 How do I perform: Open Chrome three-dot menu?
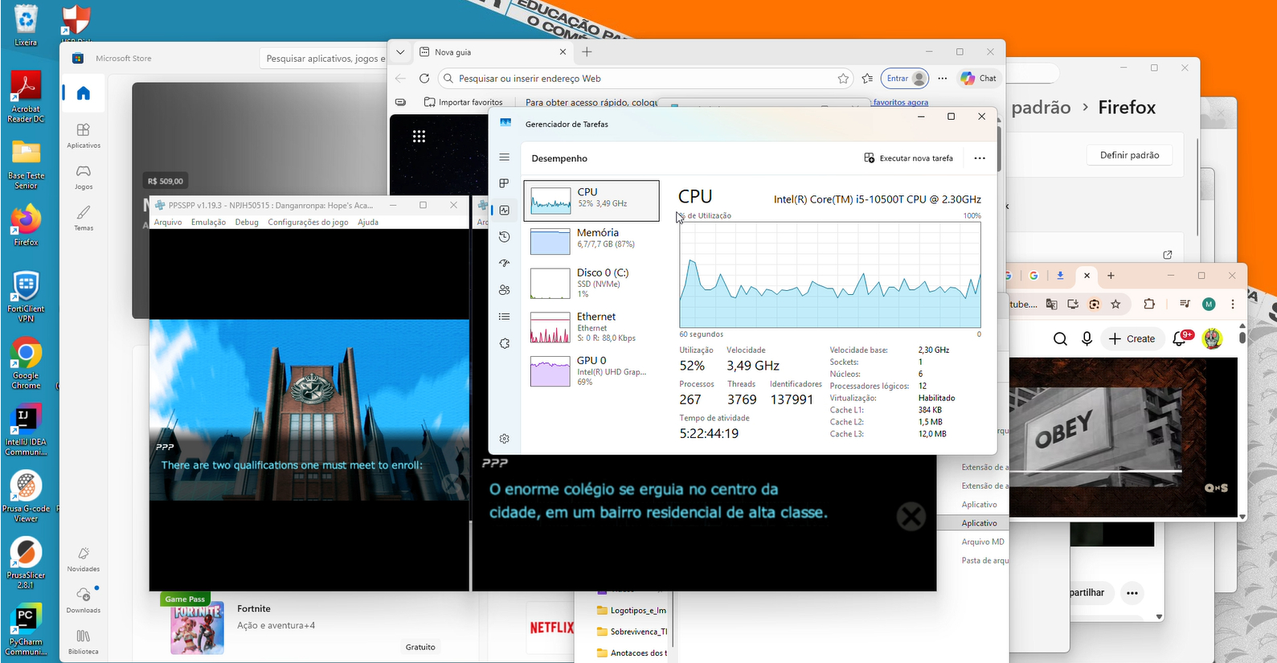(1233, 305)
